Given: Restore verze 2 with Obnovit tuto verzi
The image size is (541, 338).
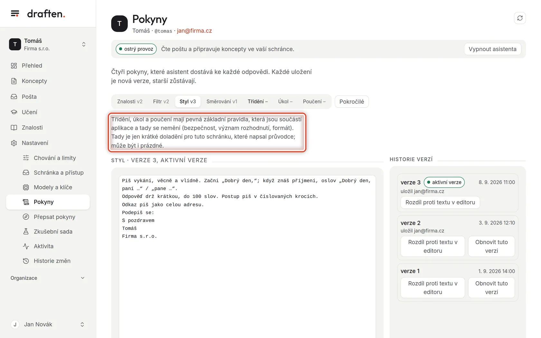Looking at the screenshot, I should (491, 247).
